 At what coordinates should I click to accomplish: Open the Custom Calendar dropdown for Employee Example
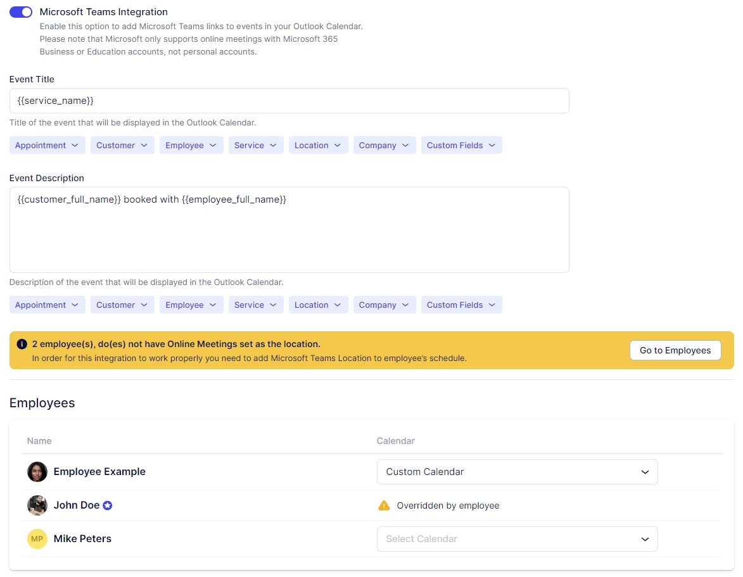(x=517, y=472)
